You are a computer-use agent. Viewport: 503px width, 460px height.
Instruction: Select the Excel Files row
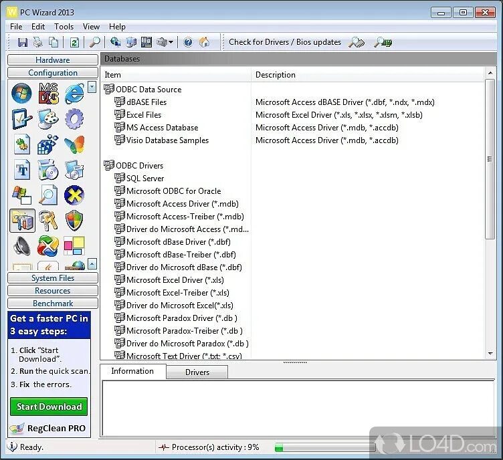click(x=138, y=115)
